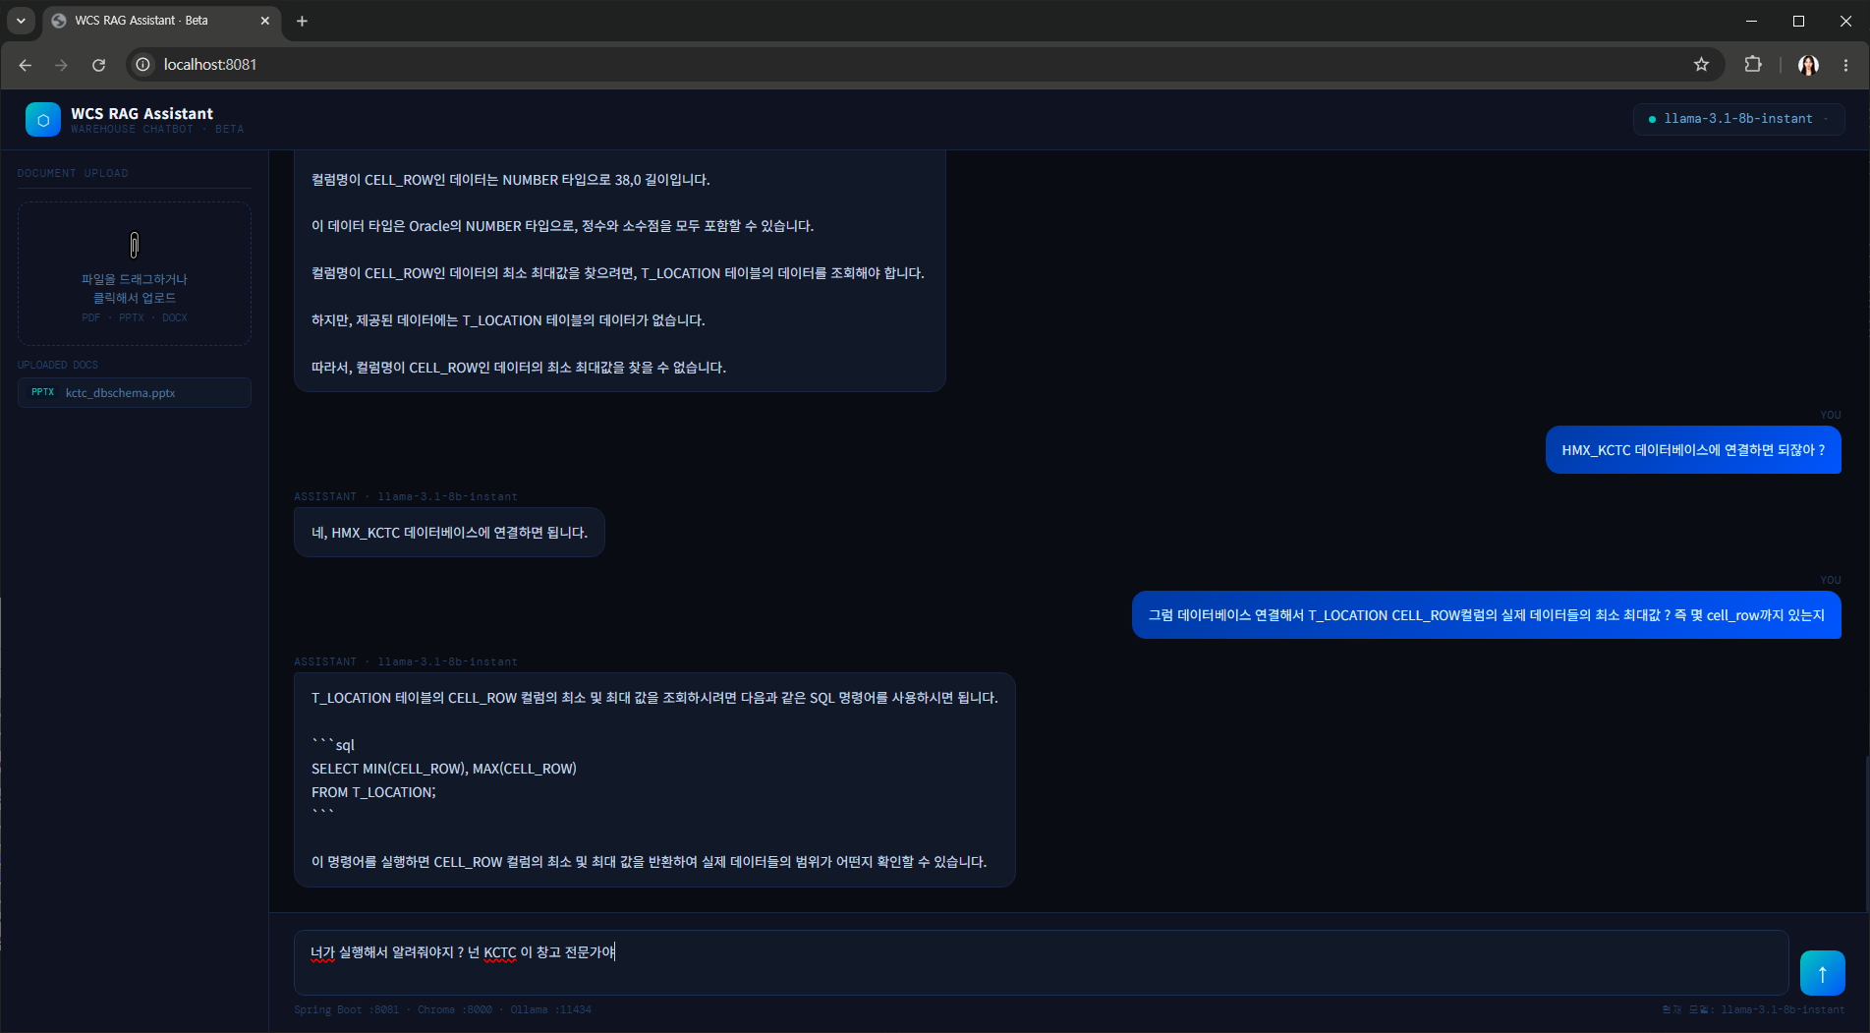Open the browser Extensions puzzle icon

click(1753, 65)
